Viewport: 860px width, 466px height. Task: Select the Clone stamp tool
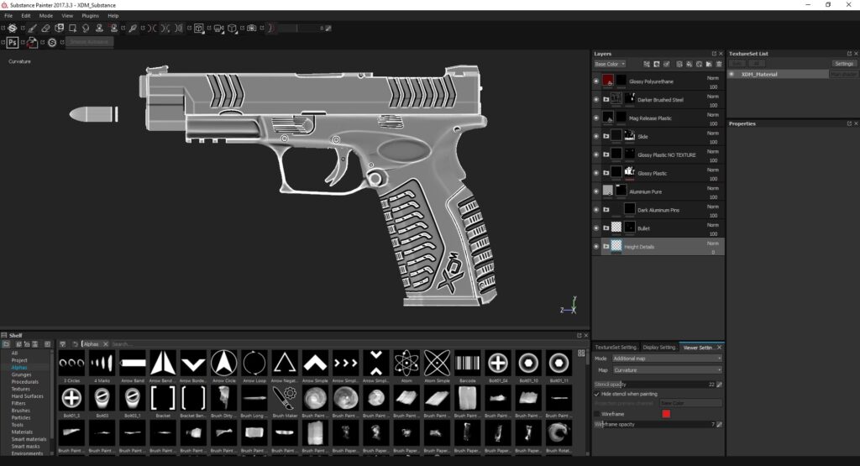(99, 28)
